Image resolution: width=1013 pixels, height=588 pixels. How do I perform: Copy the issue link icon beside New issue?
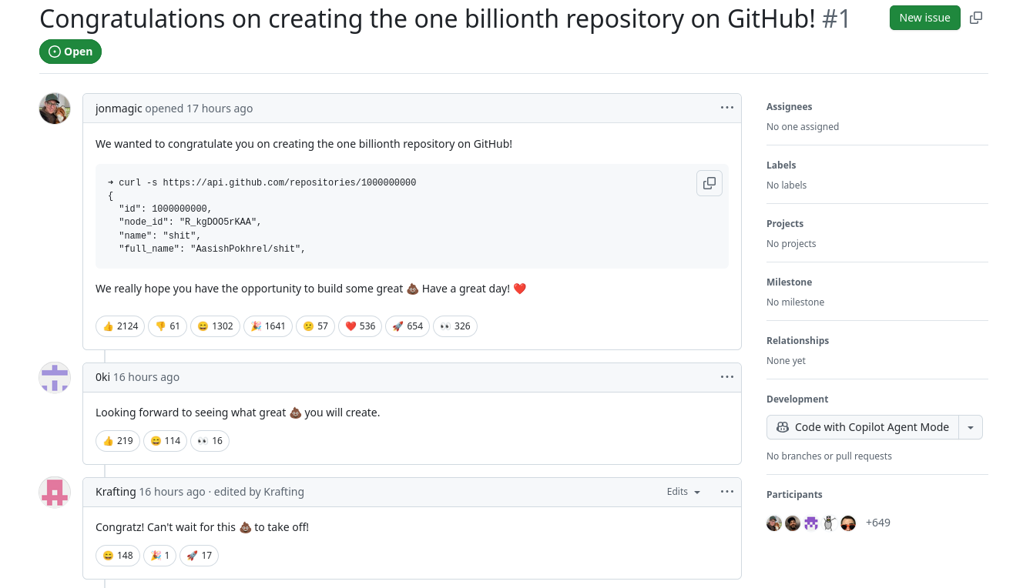(976, 18)
